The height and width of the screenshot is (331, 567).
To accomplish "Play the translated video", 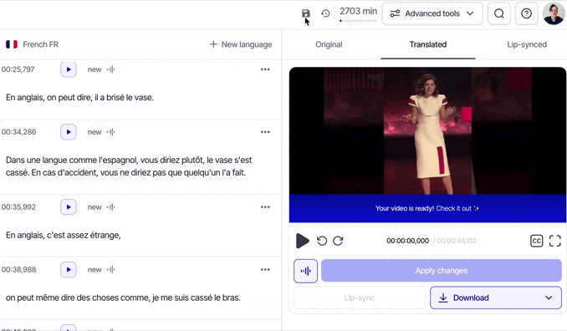I will click(302, 241).
